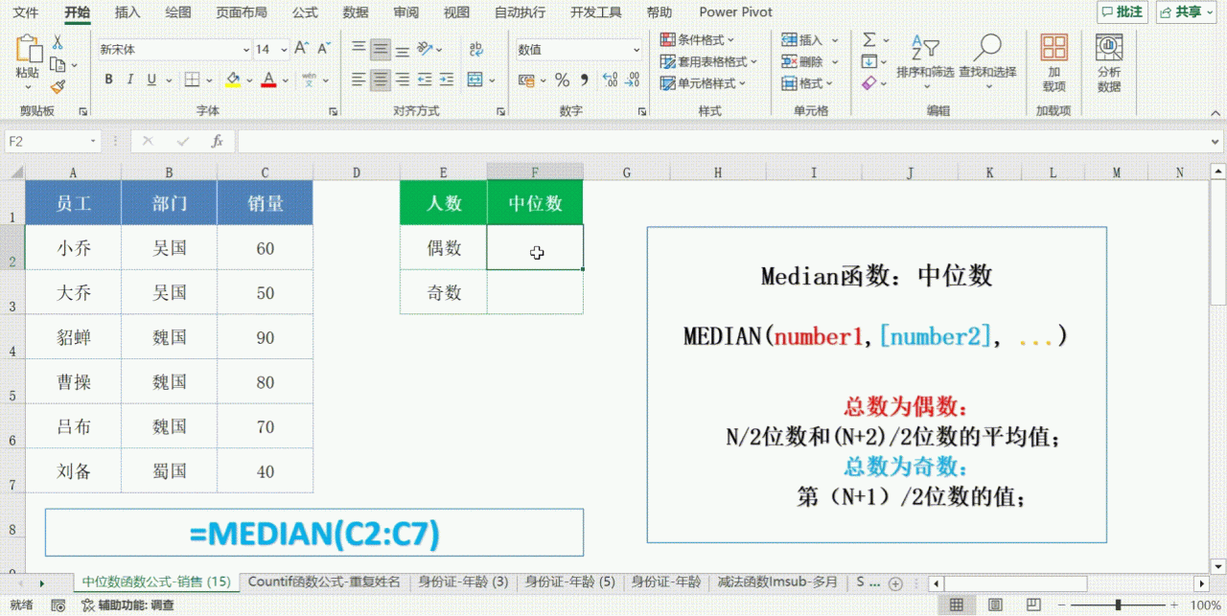1227x616 pixels.
Task: Click the AutoSum sigma icon
Action: 869,40
